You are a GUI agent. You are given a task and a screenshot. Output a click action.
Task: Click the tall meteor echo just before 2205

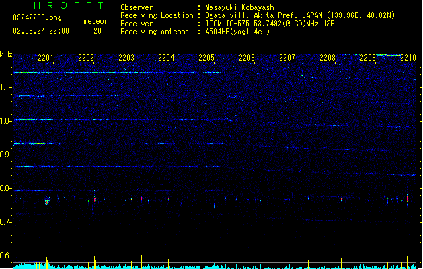(204, 196)
